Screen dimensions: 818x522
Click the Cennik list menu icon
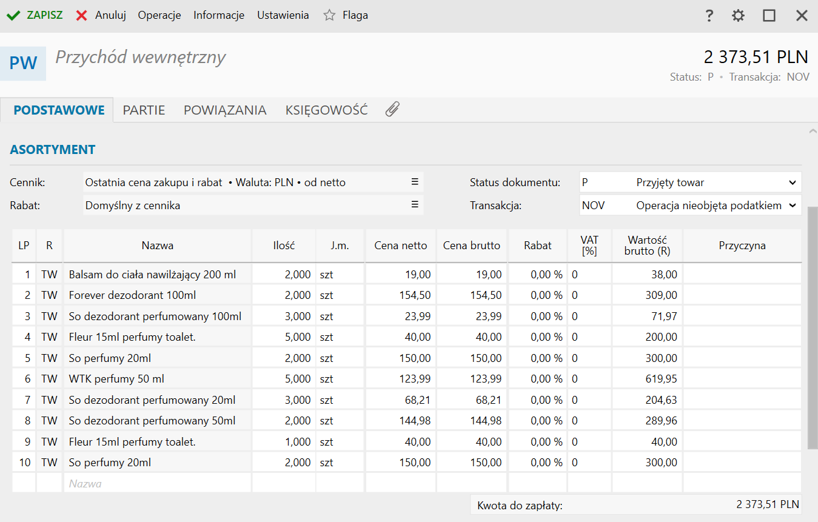[x=415, y=182]
